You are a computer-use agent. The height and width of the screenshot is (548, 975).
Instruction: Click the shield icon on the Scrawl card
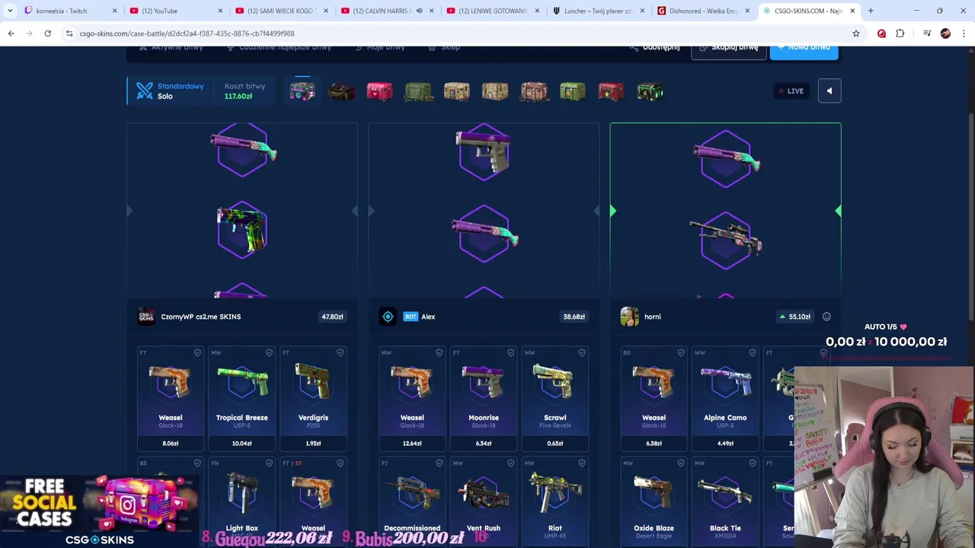(582, 353)
